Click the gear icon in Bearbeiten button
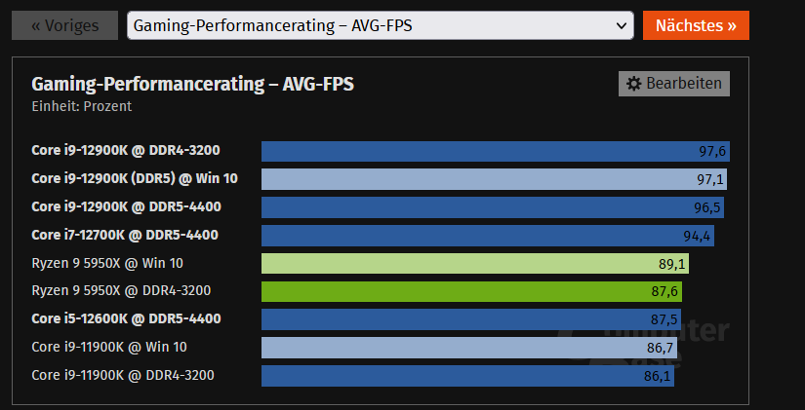The width and height of the screenshot is (805, 410). [x=633, y=85]
